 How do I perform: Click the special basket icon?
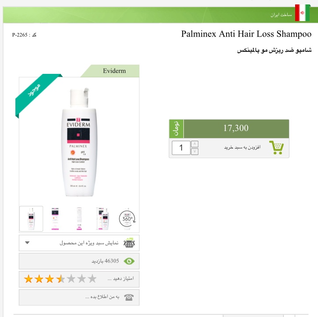[129, 243]
